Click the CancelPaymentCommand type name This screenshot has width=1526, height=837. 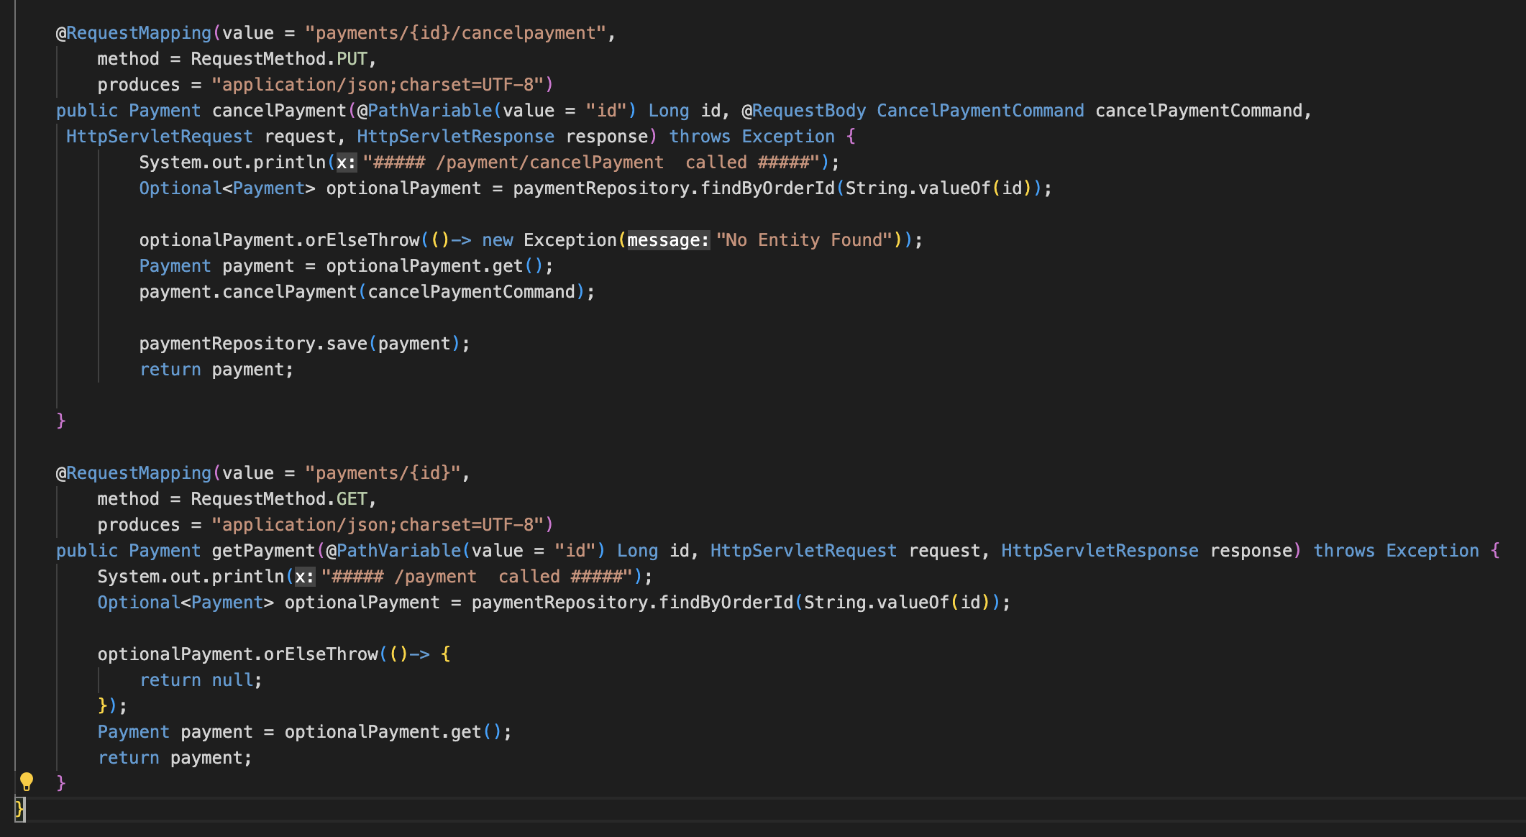tap(980, 111)
